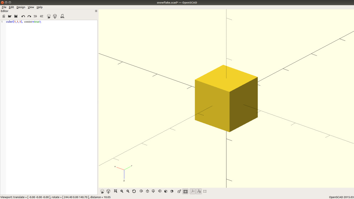
Task: Switch to the Right view
Action: 141,191
